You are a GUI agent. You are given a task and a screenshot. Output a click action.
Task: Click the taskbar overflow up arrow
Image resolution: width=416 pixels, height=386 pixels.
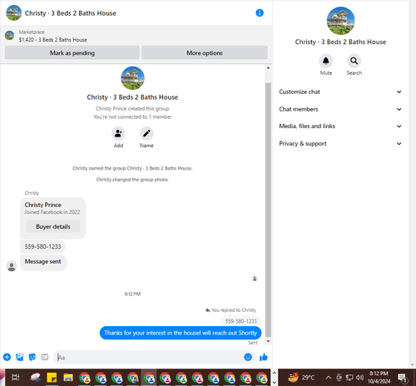pyautogui.click(x=274, y=373)
